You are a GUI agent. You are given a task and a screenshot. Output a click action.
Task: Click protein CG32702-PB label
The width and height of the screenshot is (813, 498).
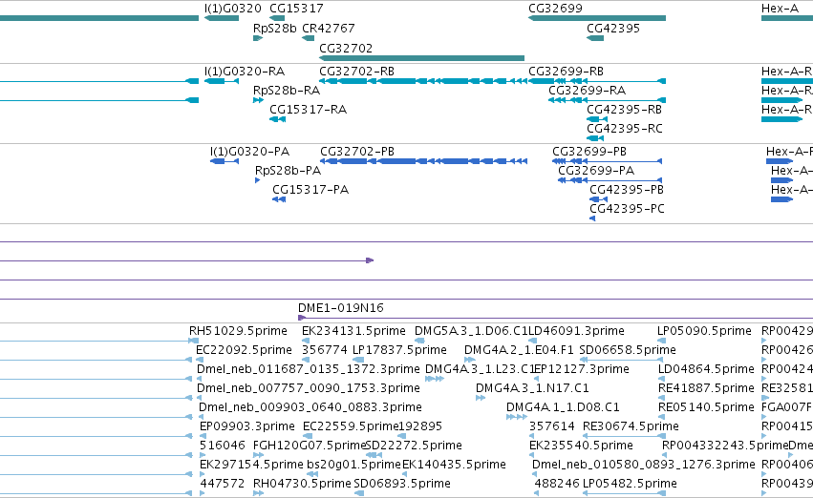coord(357,152)
